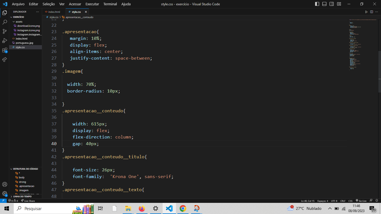Click Go Live server button
Image resolution: width=381 pixels, height=214 pixels.
(x=361, y=201)
